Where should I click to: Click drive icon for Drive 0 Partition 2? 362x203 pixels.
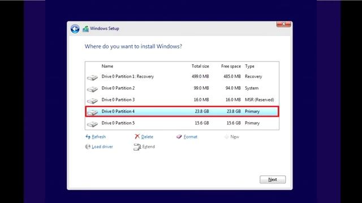coord(92,89)
